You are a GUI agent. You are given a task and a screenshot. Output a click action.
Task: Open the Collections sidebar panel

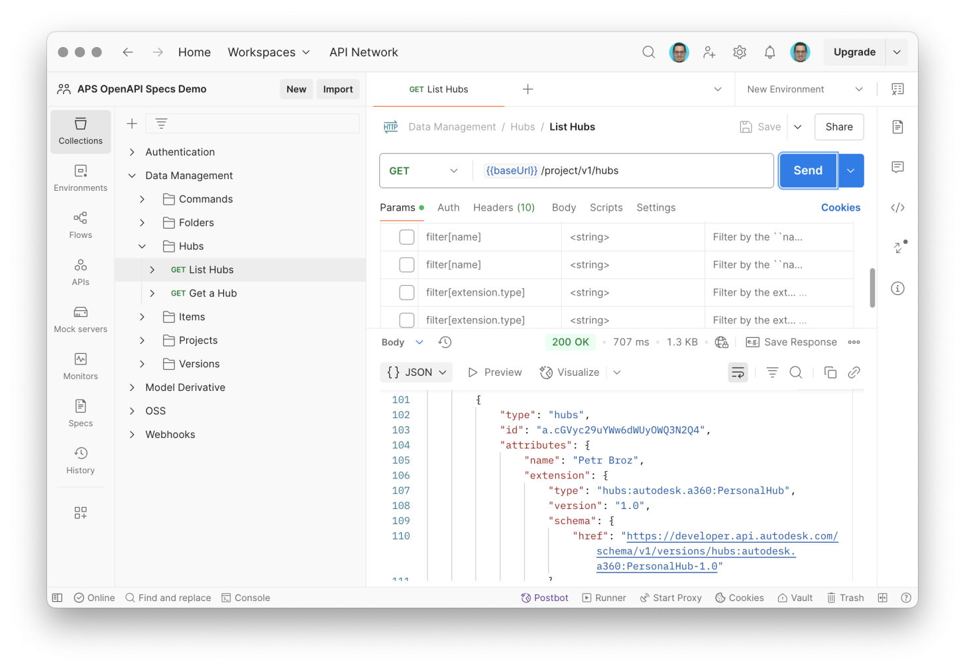click(x=80, y=131)
